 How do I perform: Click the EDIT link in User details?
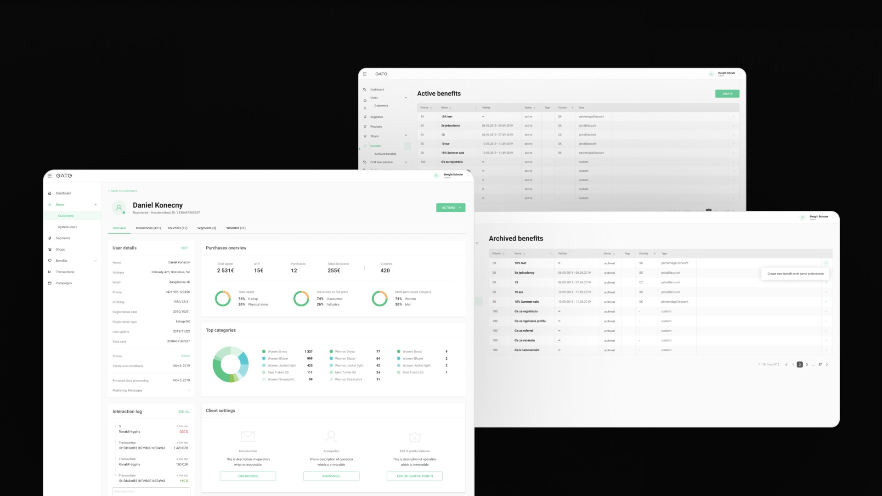point(185,248)
